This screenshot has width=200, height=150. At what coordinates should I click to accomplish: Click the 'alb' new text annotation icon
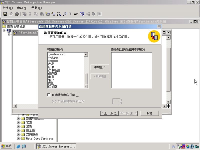tap(76, 14)
